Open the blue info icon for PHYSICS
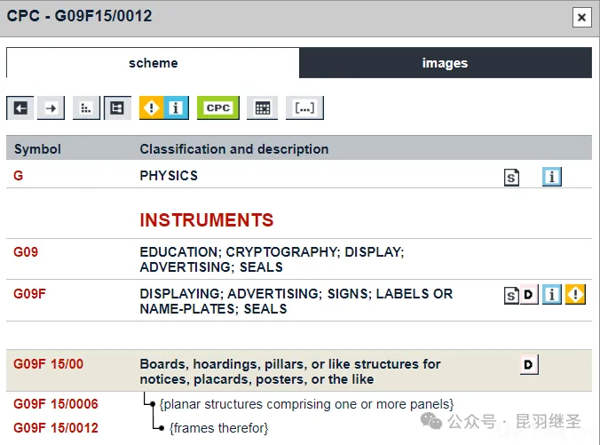The width and height of the screenshot is (600, 445). [x=551, y=177]
